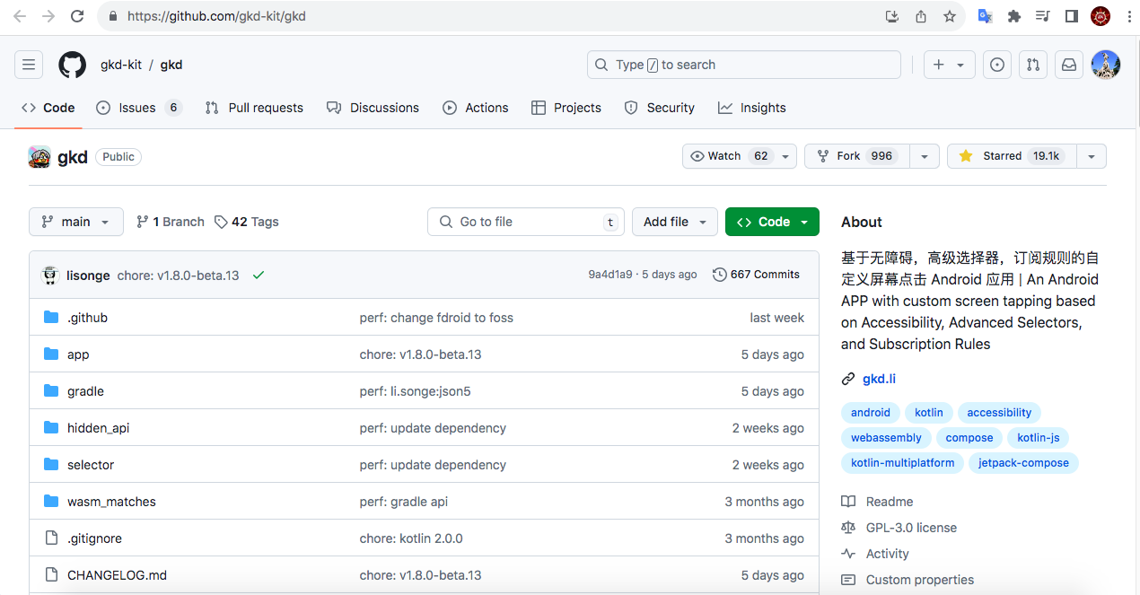Open the commit 9a4d1a9 hash link

point(610,275)
